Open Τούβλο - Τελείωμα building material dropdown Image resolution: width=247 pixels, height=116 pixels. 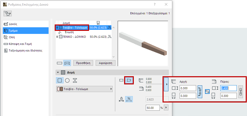[84, 89]
